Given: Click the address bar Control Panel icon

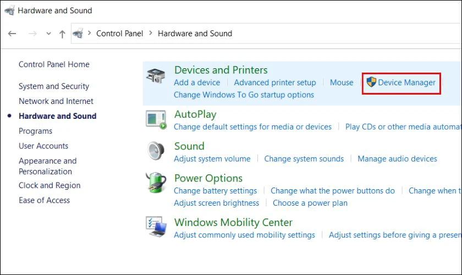Looking at the screenshot, I should (x=78, y=34).
